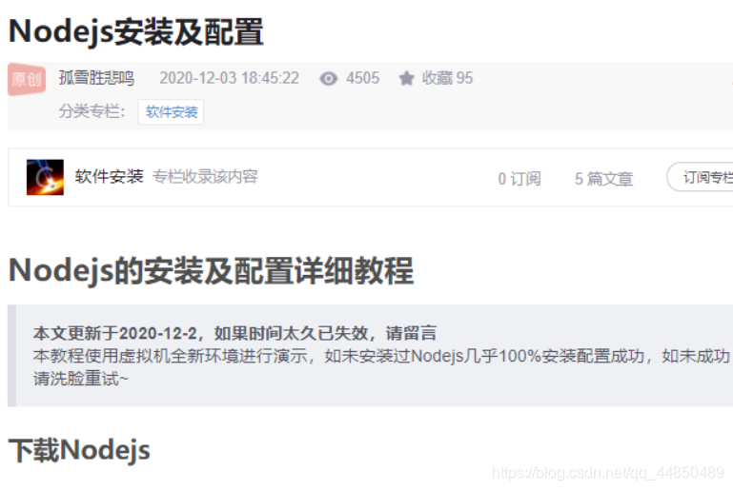Click the blog.csdn.net watermark URL
This screenshot has width=733, height=490.
click(x=608, y=473)
